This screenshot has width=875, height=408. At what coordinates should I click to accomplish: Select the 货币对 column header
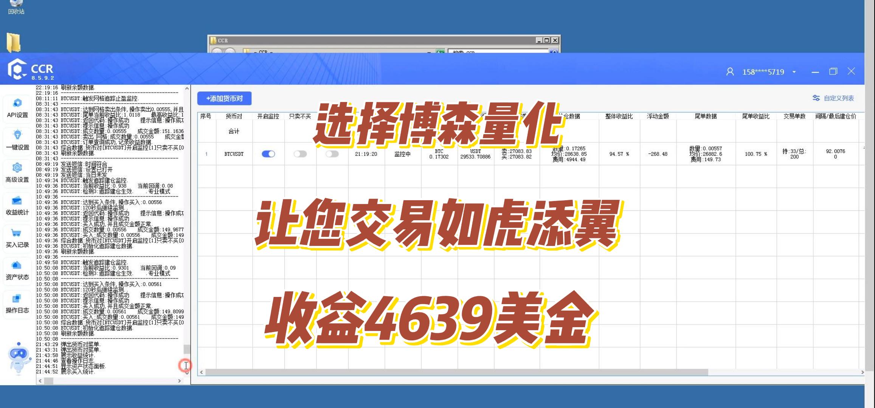(234, 116)
